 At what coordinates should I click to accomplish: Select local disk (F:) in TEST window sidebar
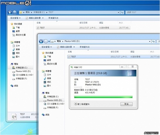(x=20, y=78)
